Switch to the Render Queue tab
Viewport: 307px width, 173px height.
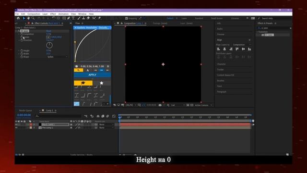pos(25,111)
